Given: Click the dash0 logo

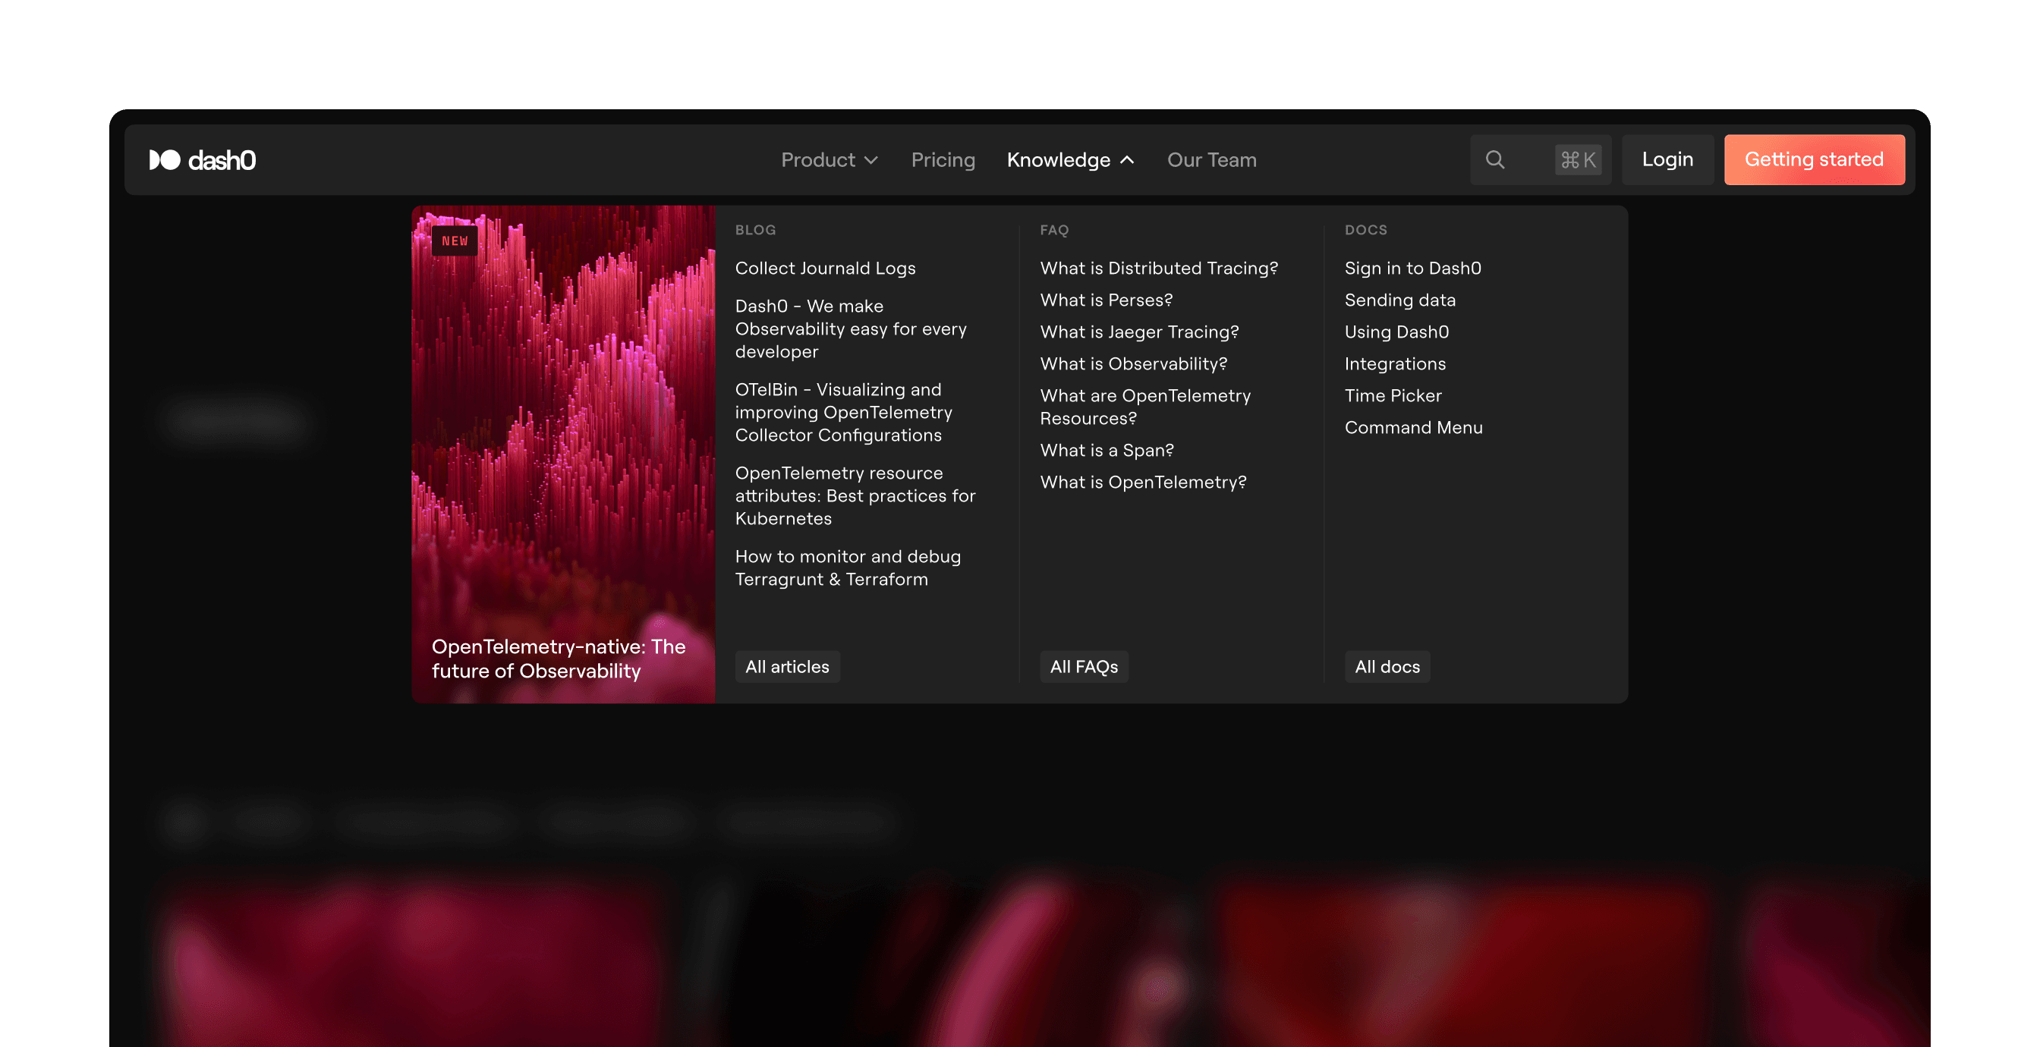Looking at the screenshot, I should click(x=203, y=159).
